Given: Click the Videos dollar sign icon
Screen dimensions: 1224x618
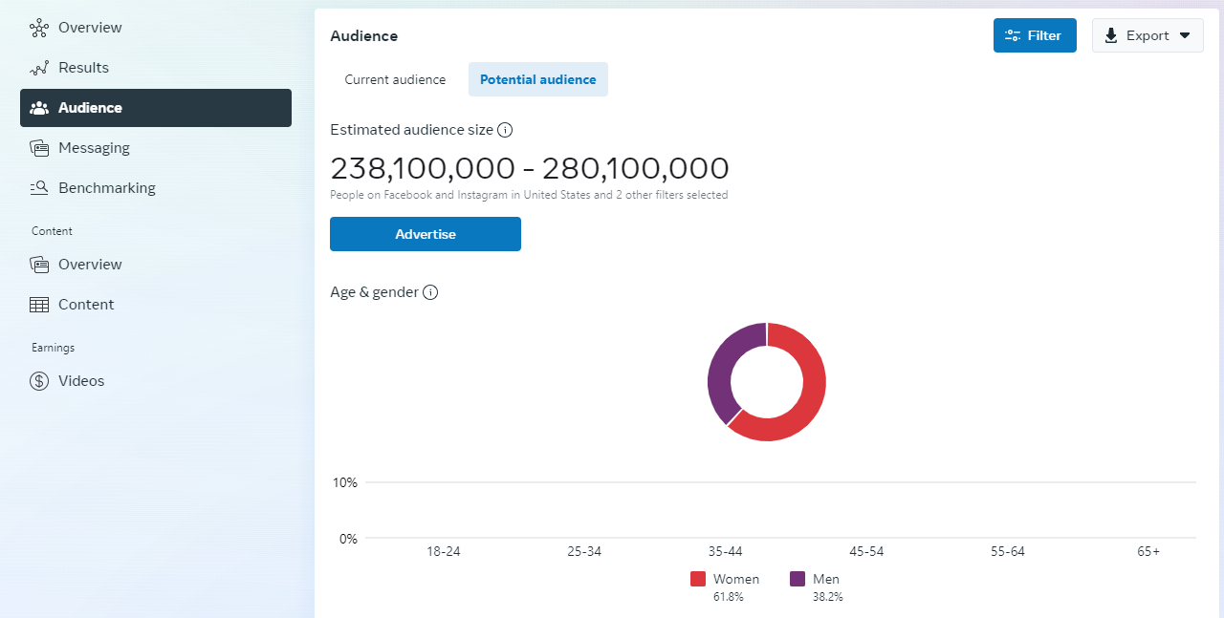Looking at the screenshot, I should (39, 381).
